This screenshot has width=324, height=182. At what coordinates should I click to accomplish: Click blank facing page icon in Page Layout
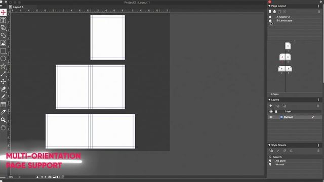(x=274, y=12)
